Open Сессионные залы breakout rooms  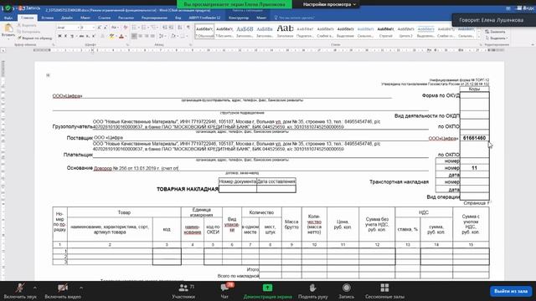384,291
